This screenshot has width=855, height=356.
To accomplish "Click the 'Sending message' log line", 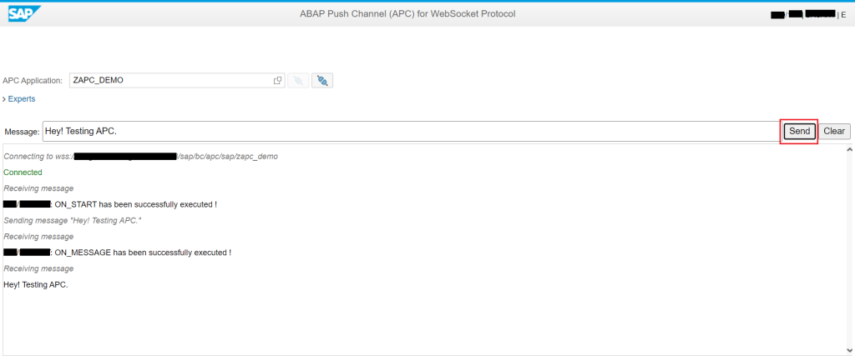I will (73, 220).
